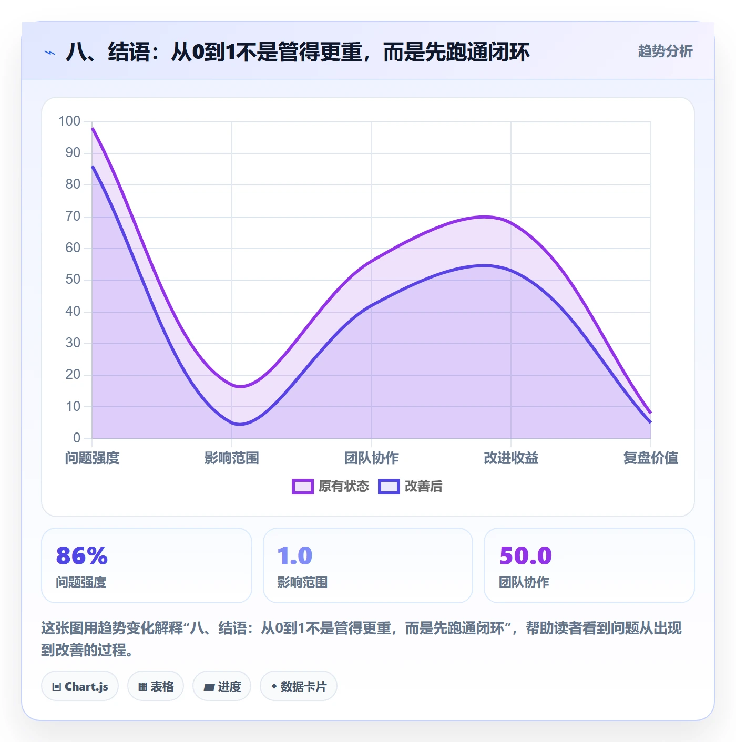Click the heading 八、结语 title text
The image size is (736, 742).
tap(298, 52)
